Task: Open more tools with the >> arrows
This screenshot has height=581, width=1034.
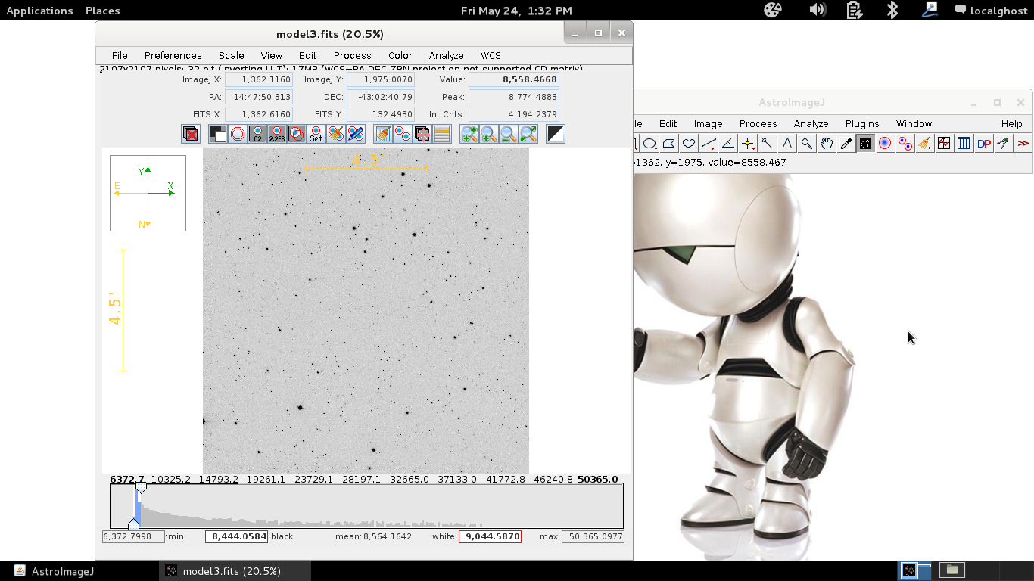Action: click(x=1023, y=144)
